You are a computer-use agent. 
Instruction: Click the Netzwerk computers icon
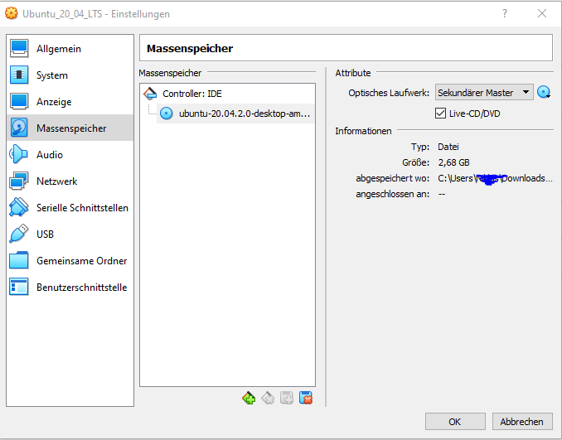18,181
